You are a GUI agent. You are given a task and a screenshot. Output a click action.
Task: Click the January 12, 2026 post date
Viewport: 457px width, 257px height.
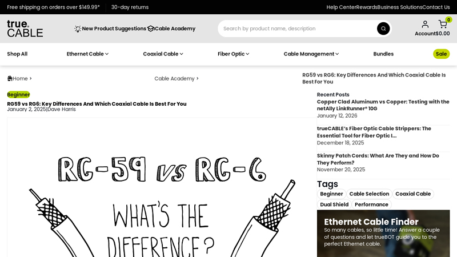pos(337,116)
